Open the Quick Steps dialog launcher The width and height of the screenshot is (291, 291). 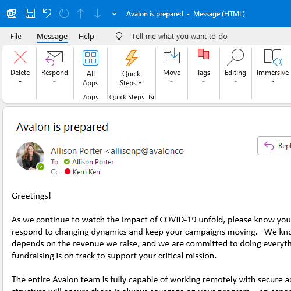click(x=151, y=97)
